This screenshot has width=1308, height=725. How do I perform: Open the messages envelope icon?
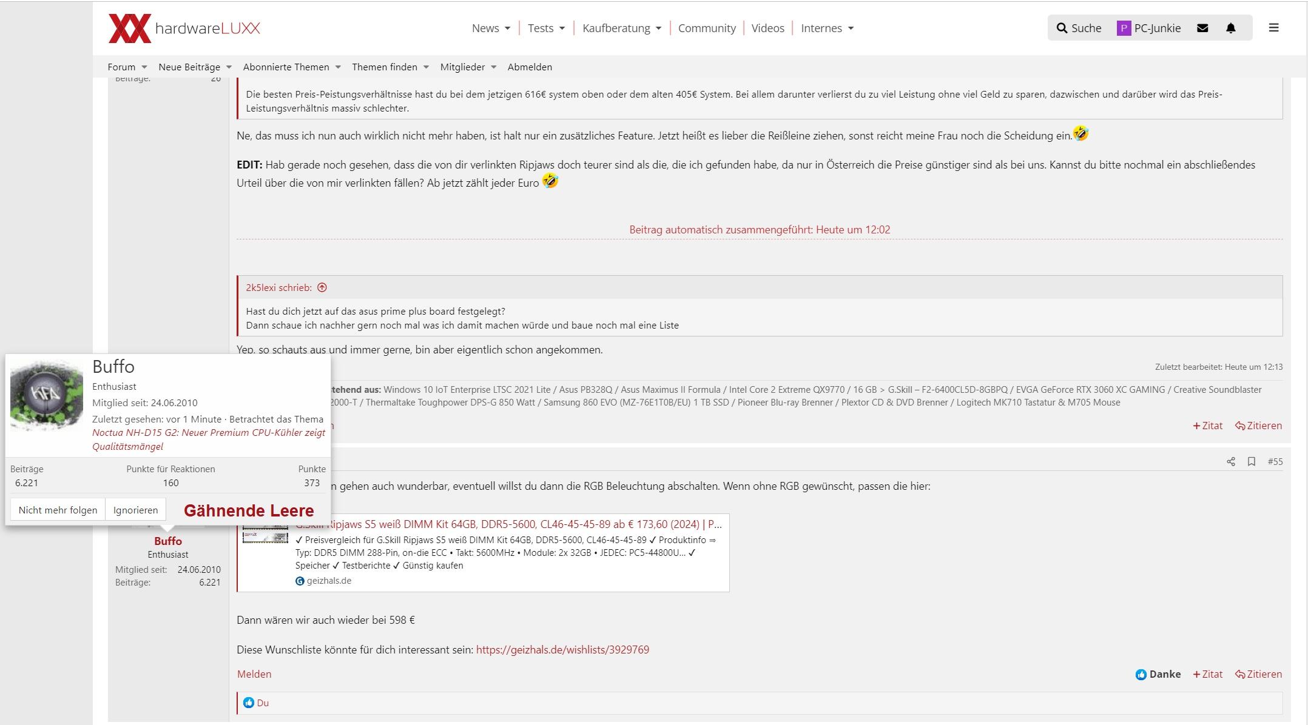(x=1202, y=28)
